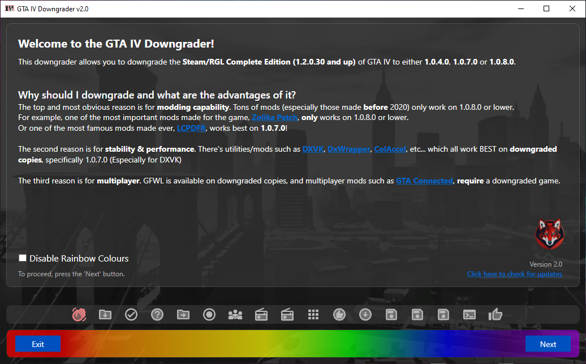The height and width of the screenshot is (364, 586).
Task: Open the GTA Connected link
Action: [424, 181]
